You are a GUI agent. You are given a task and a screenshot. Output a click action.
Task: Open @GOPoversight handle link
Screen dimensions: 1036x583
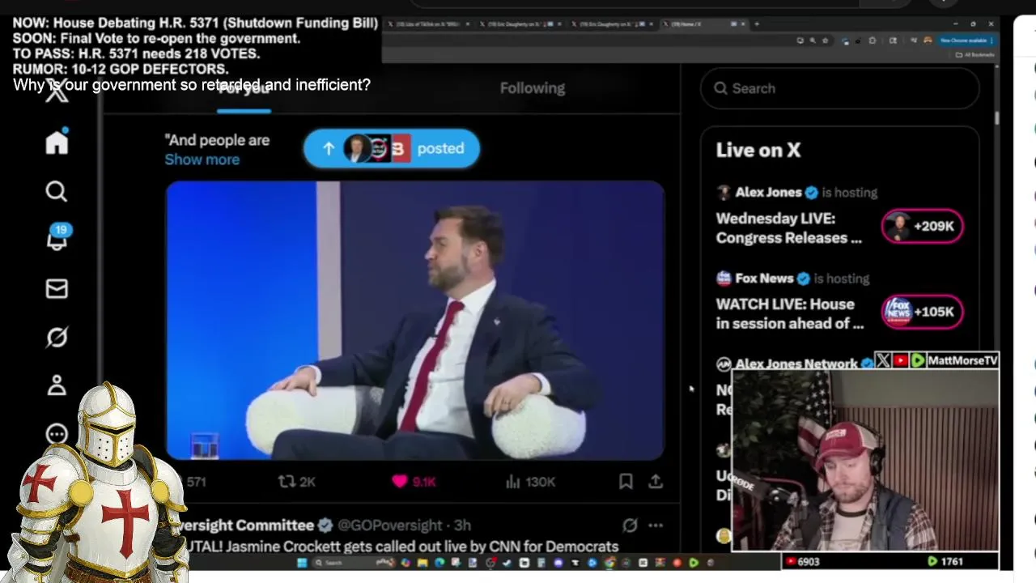click(x=389, y=526)
